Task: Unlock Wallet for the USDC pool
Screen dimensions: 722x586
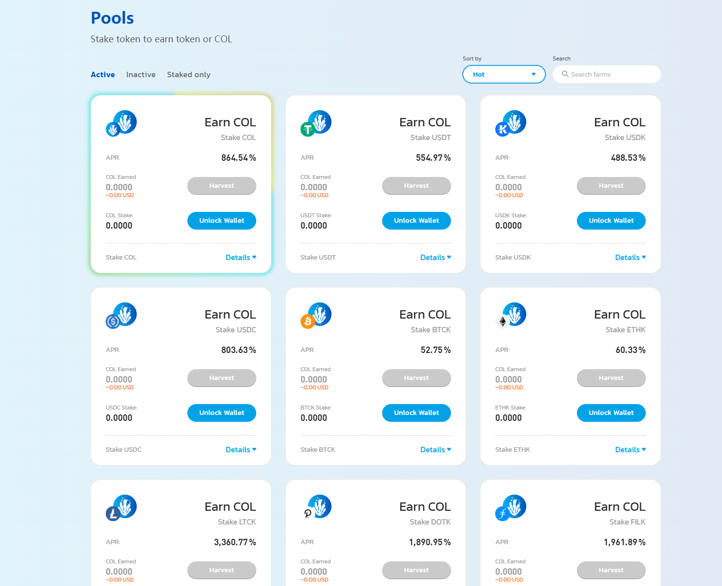Action: pyautogui.click(x=222, y=413)
